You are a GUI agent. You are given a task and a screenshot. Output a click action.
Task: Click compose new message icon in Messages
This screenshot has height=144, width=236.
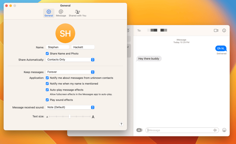click(x=128, y=30)
